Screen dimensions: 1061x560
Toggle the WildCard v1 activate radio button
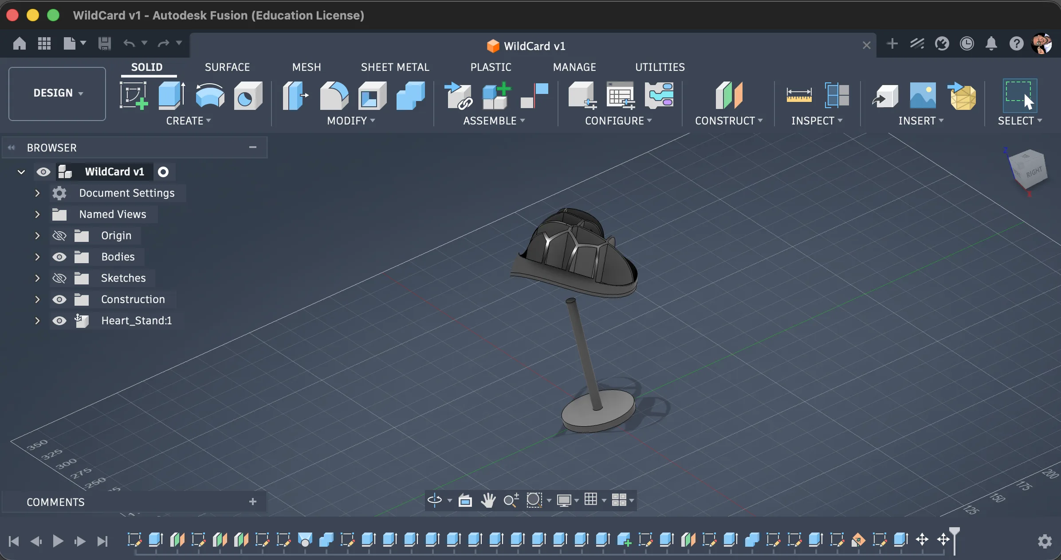163,172
